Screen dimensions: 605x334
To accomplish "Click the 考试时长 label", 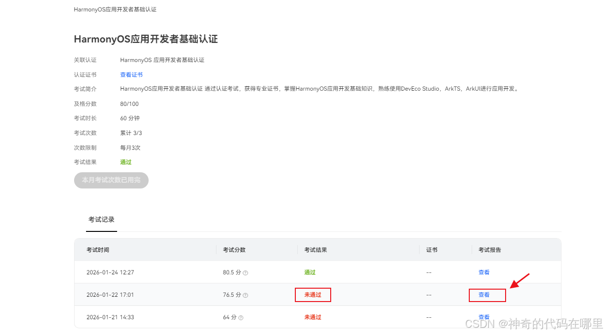I will tap(85, 118).
